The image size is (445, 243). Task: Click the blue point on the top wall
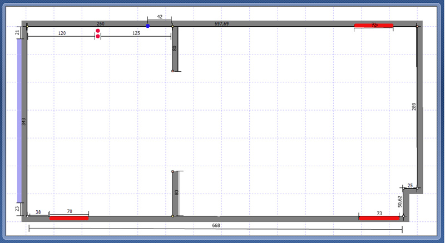(x=147, y=26)
